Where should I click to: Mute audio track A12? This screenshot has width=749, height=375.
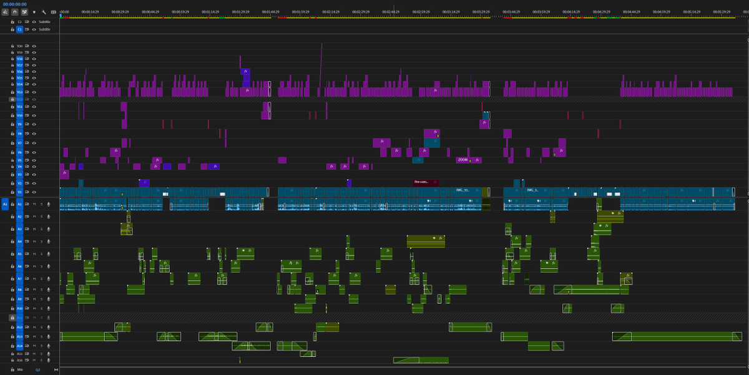34,327
